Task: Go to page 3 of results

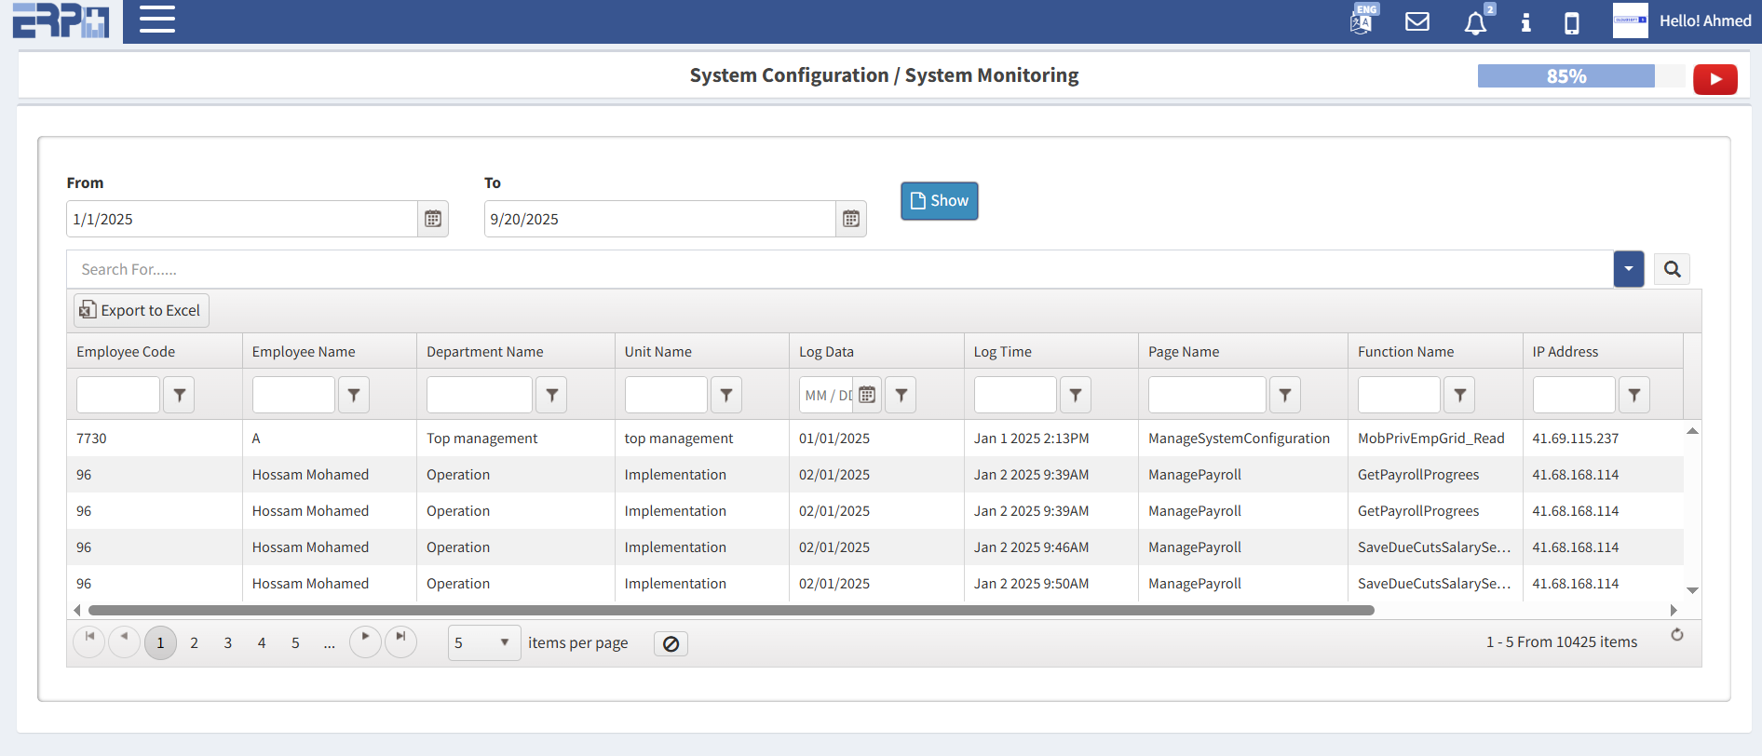Action: coord(227,642)
